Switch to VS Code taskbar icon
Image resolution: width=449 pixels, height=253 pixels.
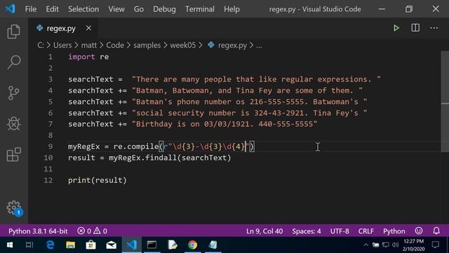[131, 245]
